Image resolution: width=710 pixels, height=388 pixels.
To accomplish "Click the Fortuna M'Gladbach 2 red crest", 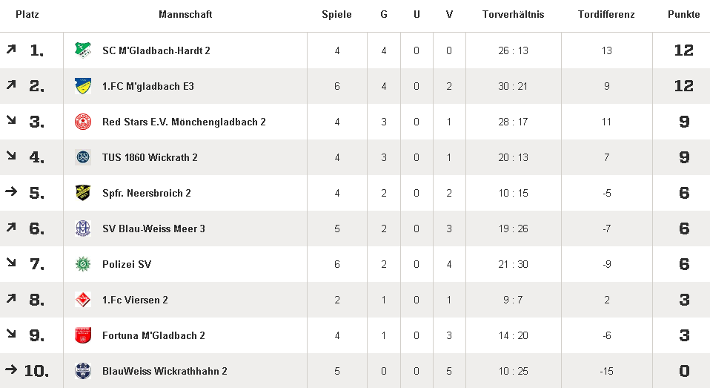I will tap(82, 335).
